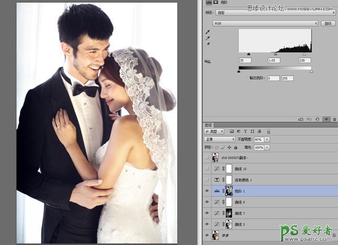338x245 pixels.
Task: Switch to the 图层 panel tab
Action: pos(208,125)
